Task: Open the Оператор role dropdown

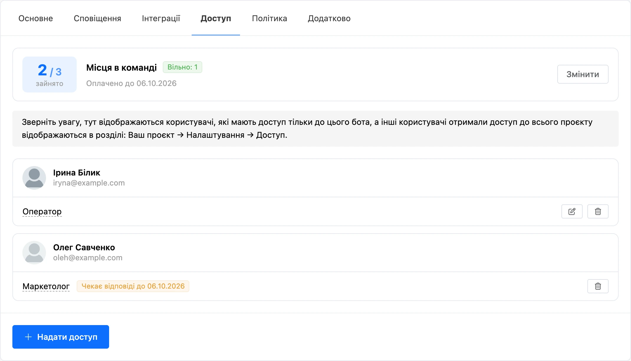Action: [x=42, y=211]
